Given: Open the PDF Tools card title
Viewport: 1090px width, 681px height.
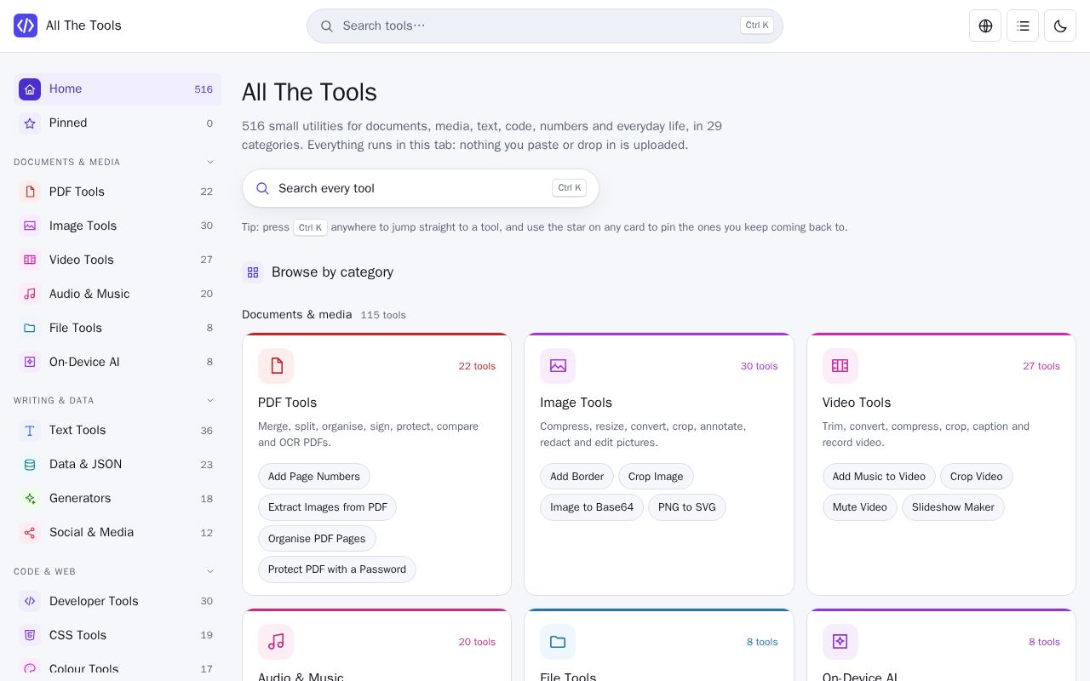Looking at the screenshot, I should click(287, 403).
